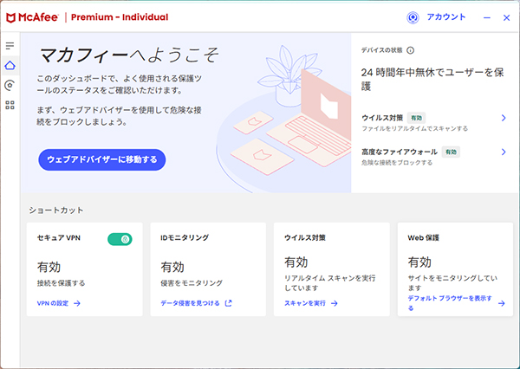Viewport: 520px width, 369px height.
Task: Select the Home icon in sidebar
Action: pos(10,65)
